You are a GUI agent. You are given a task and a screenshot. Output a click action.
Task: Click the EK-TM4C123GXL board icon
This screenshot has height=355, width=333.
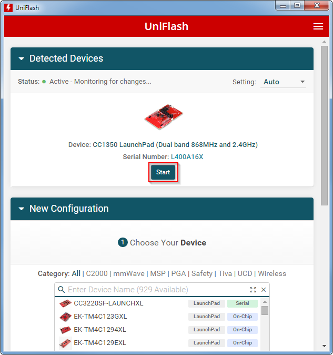(x=65, y=317)
